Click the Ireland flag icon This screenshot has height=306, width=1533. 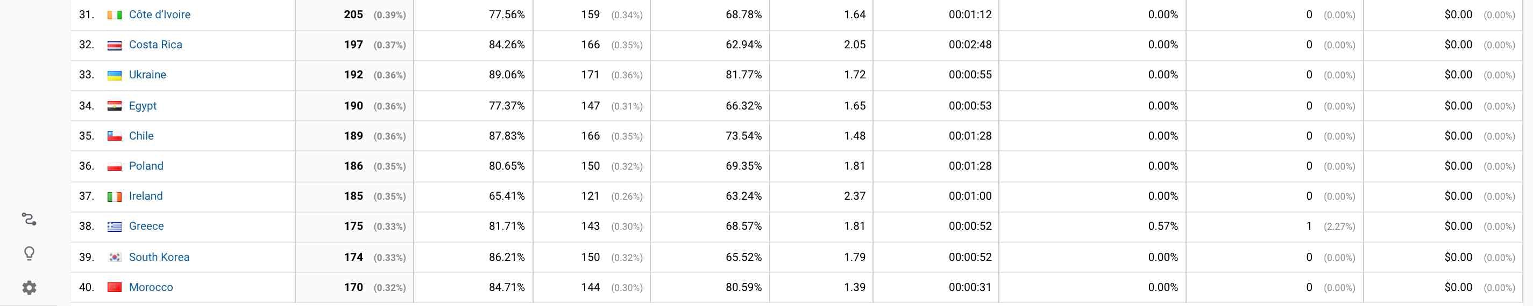[114, 196]
